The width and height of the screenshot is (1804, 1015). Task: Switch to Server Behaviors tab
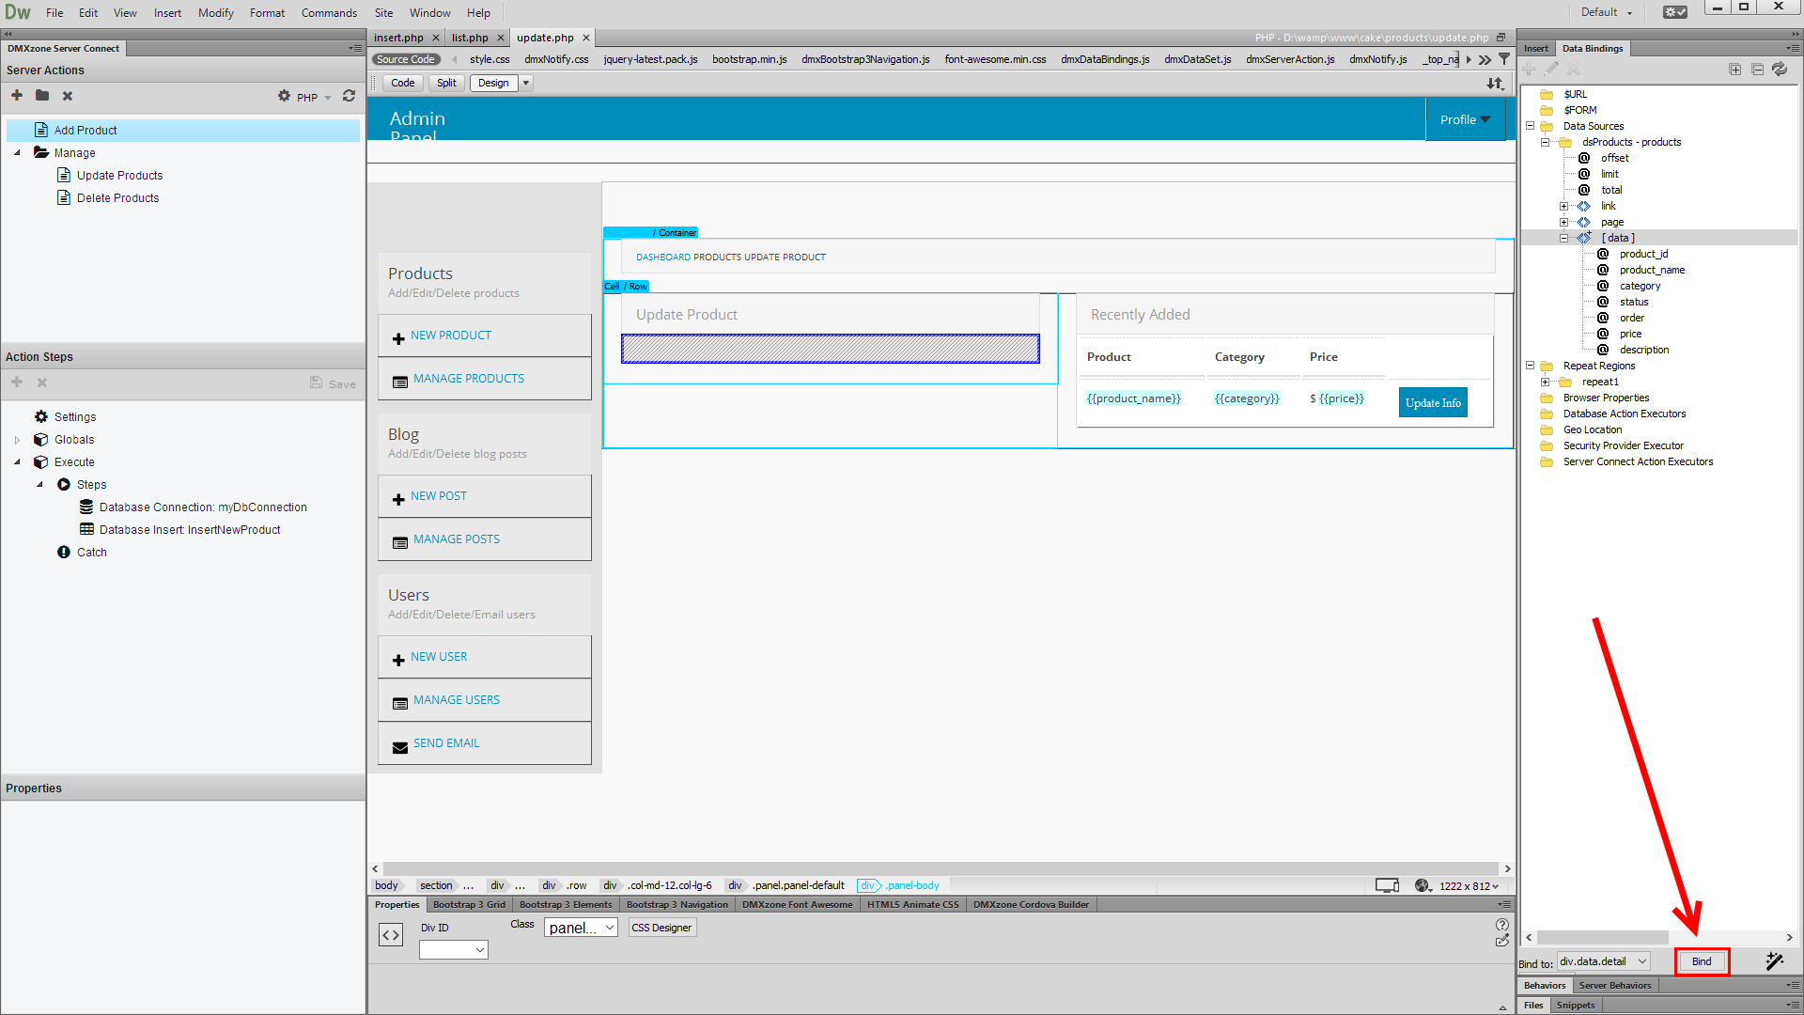click(1614, 985)
